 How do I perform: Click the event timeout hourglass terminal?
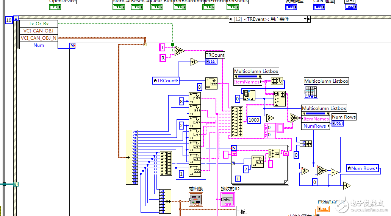tap(16, 18)
